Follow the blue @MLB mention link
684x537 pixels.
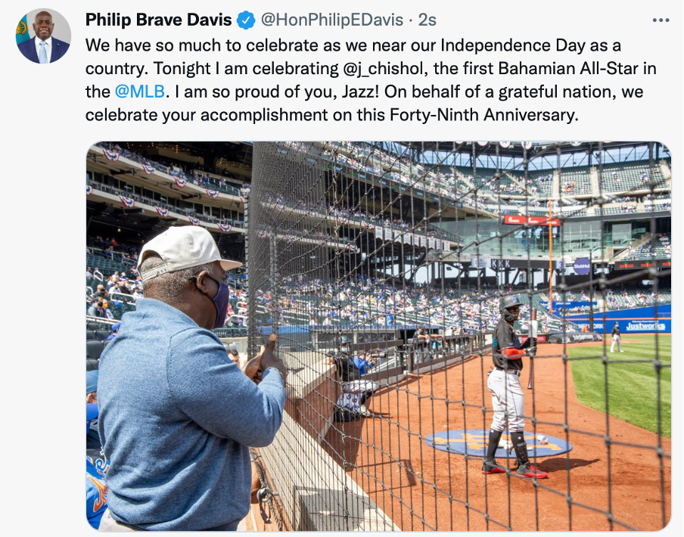click(x=140, y=92)
